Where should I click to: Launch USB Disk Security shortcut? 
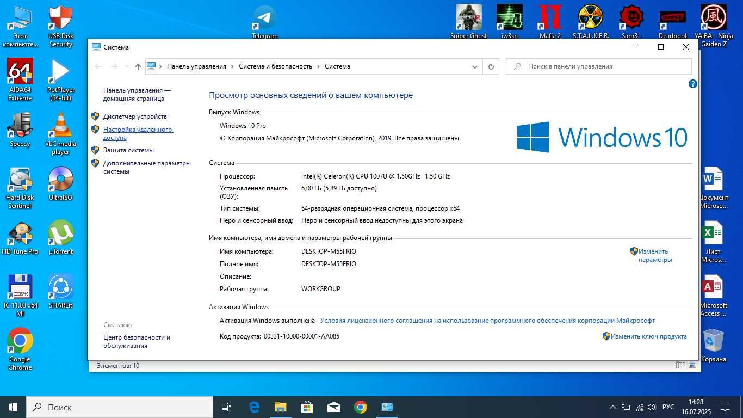click(61, 26)
